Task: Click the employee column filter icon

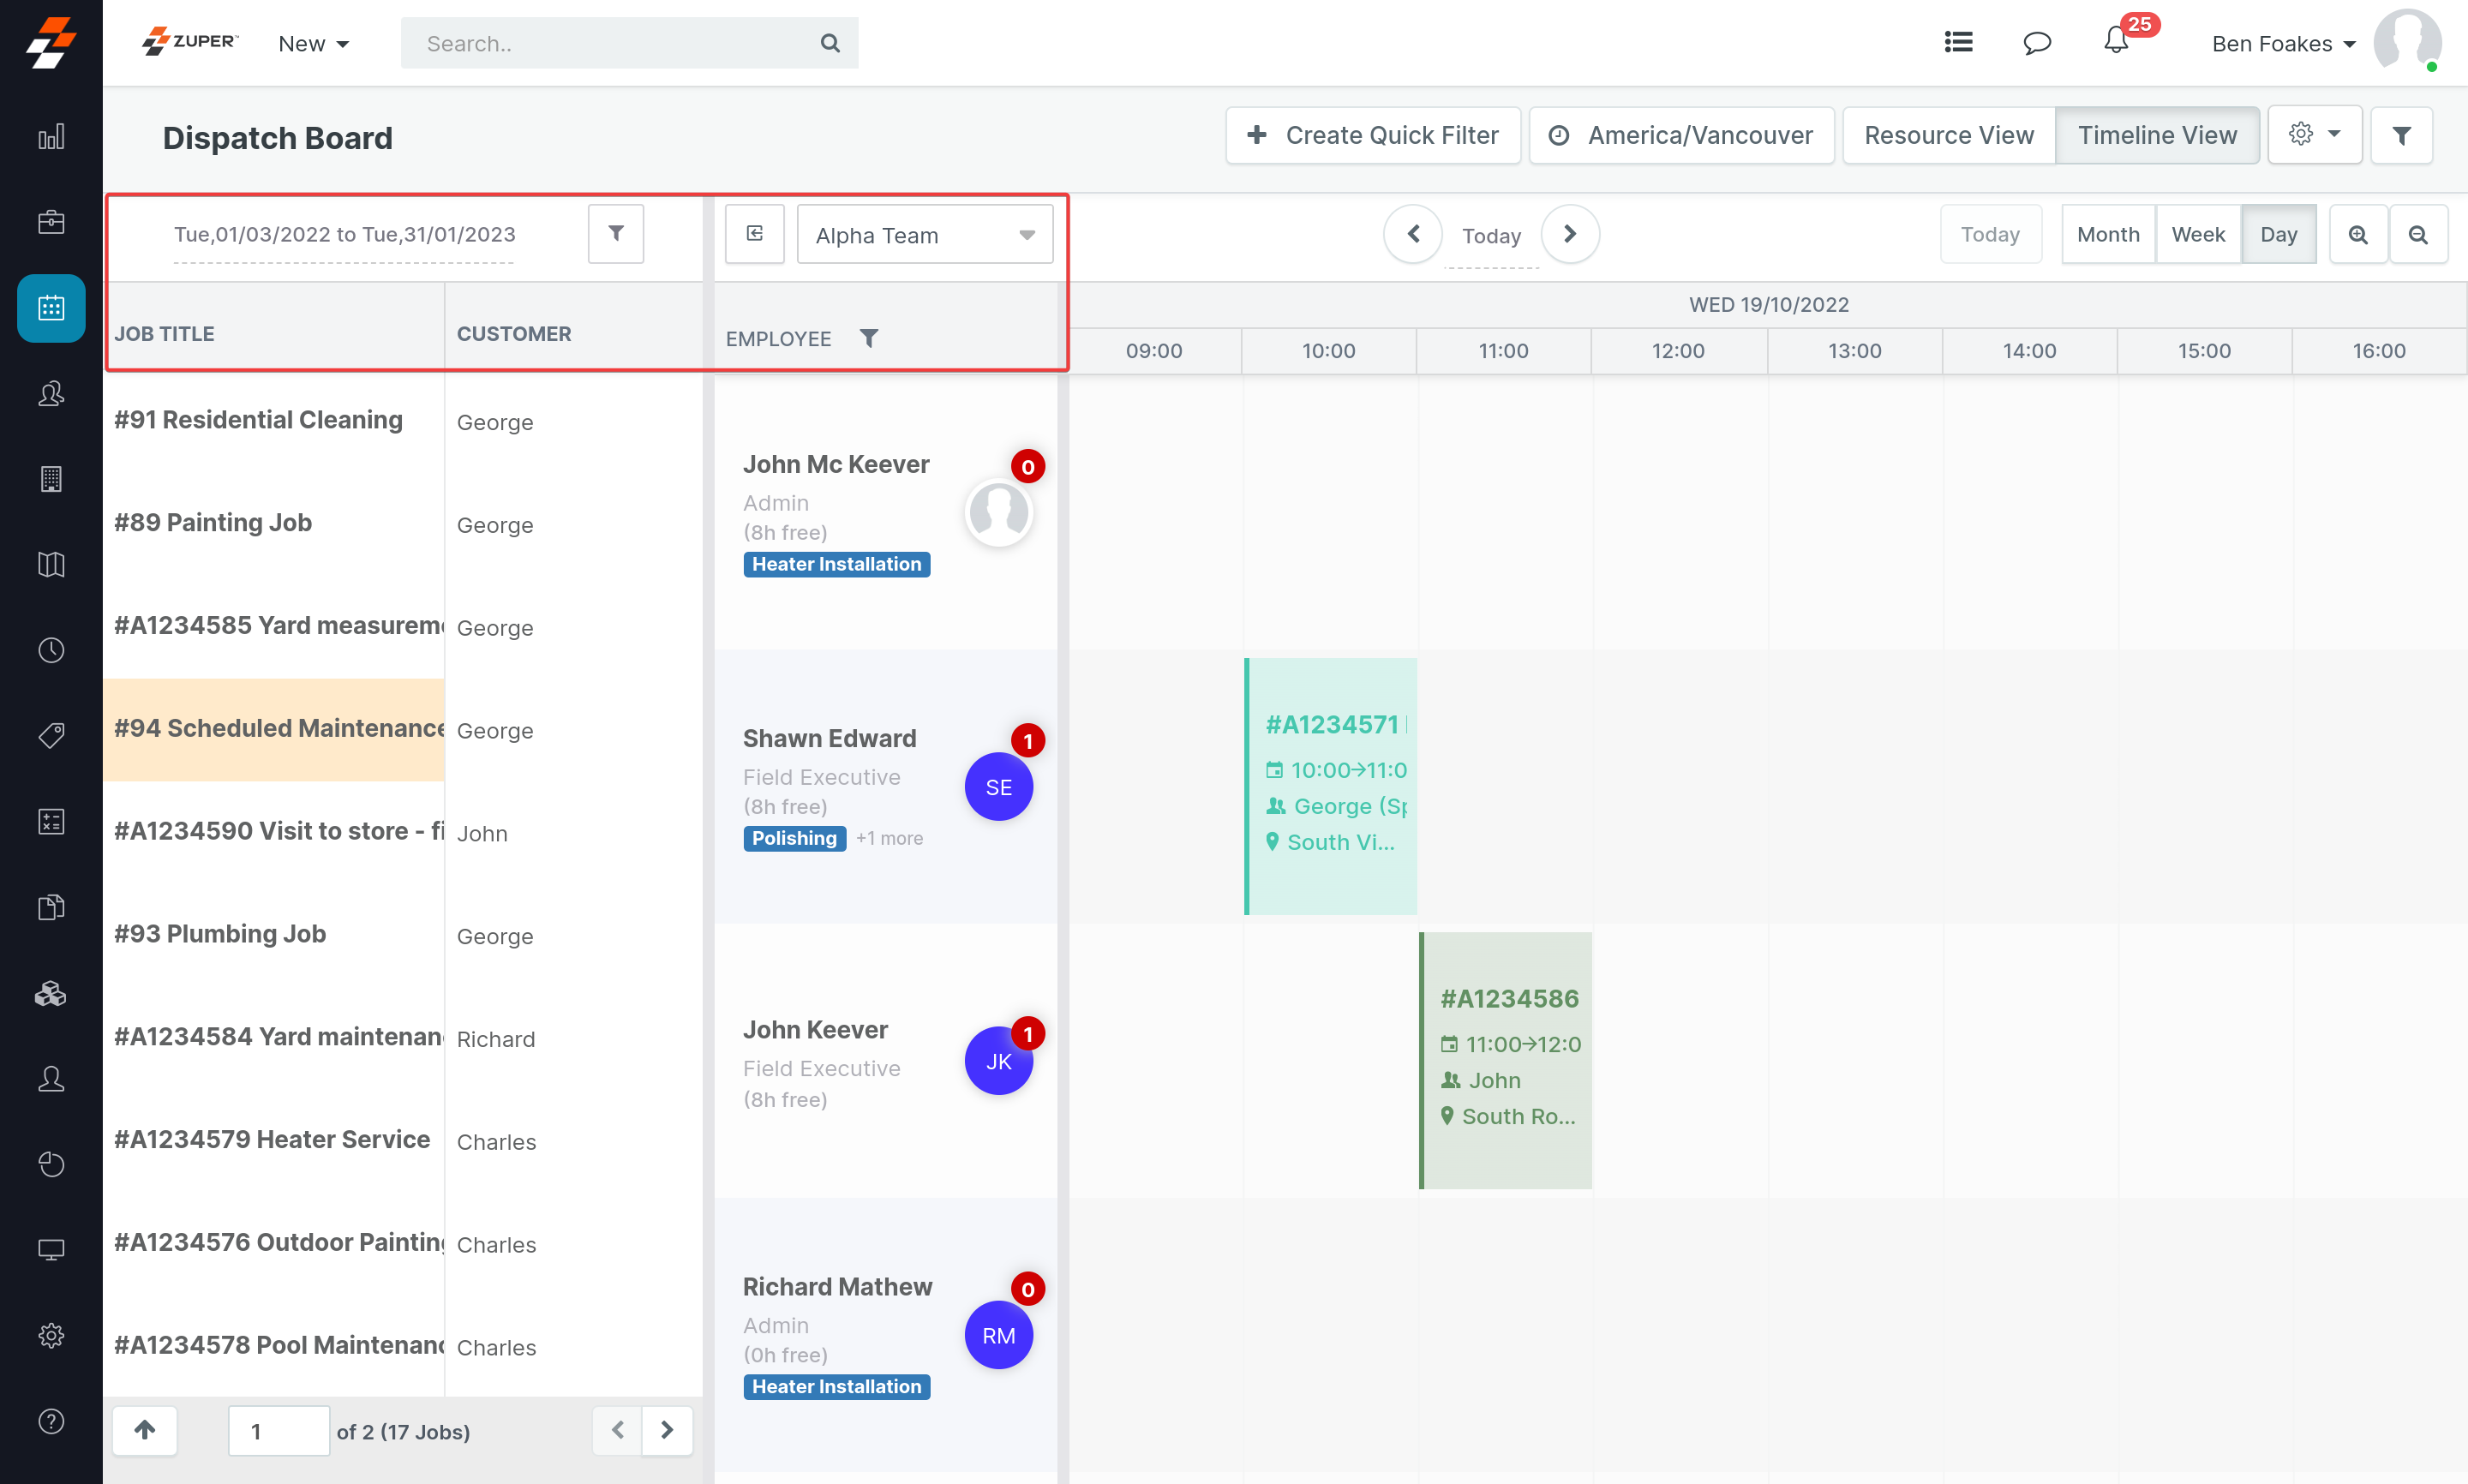Action: tap(869, 338)
